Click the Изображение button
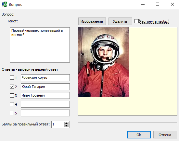 [92, 21]
